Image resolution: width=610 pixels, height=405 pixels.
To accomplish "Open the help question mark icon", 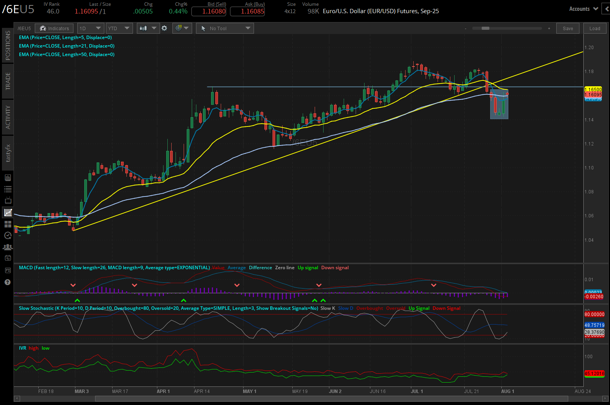I will (7, 282).
